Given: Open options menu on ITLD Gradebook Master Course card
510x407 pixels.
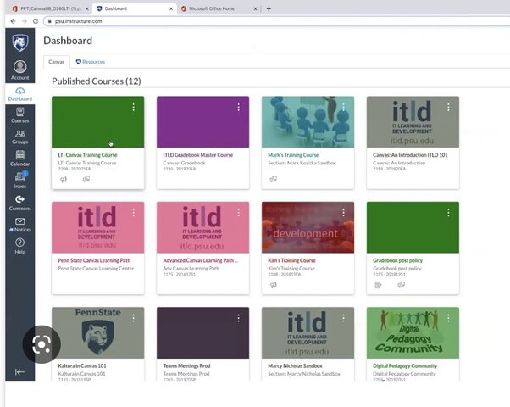Looking at the screenshot, I should click(238, 108).
